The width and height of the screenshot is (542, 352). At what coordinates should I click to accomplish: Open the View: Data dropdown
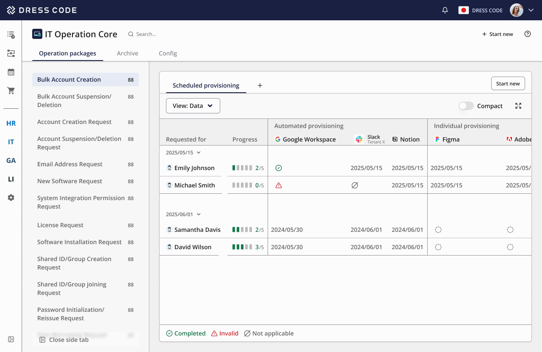pyautogui.click(x=193, y=106)
